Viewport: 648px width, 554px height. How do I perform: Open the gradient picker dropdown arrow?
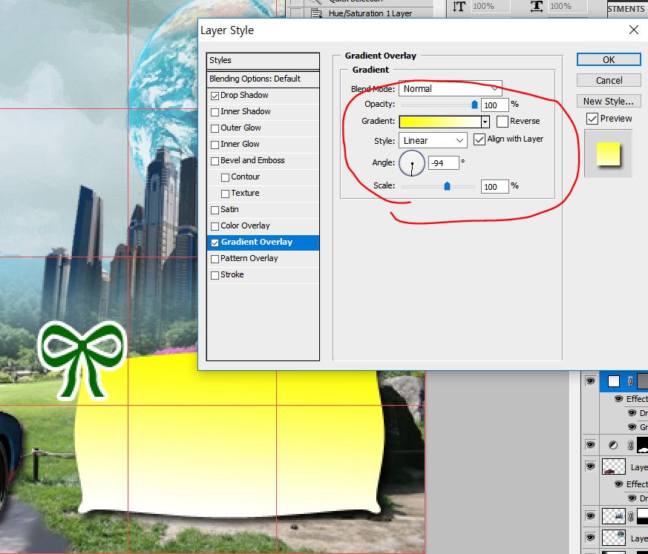485,122
